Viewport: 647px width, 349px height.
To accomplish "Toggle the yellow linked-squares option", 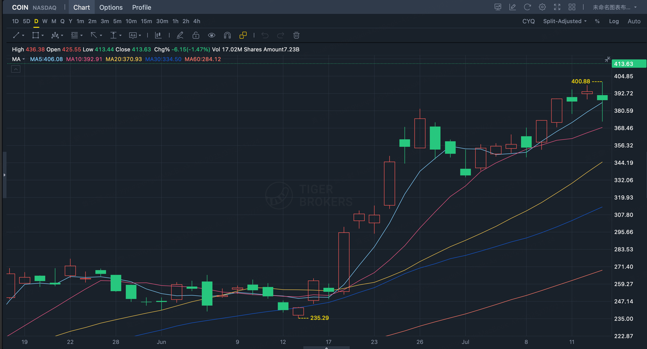I will click(x=243, y=35).
